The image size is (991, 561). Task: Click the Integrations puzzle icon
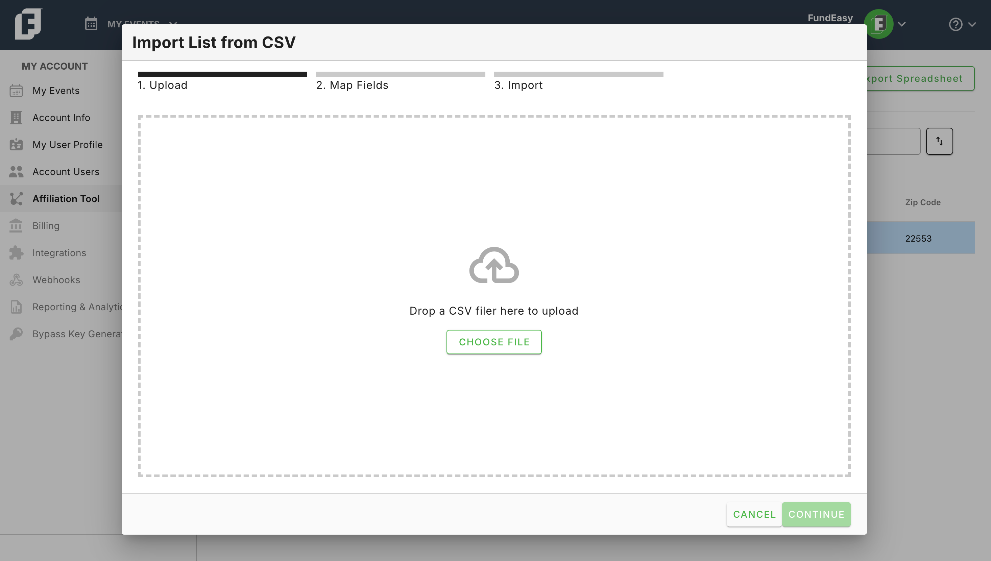click(16, 253)
